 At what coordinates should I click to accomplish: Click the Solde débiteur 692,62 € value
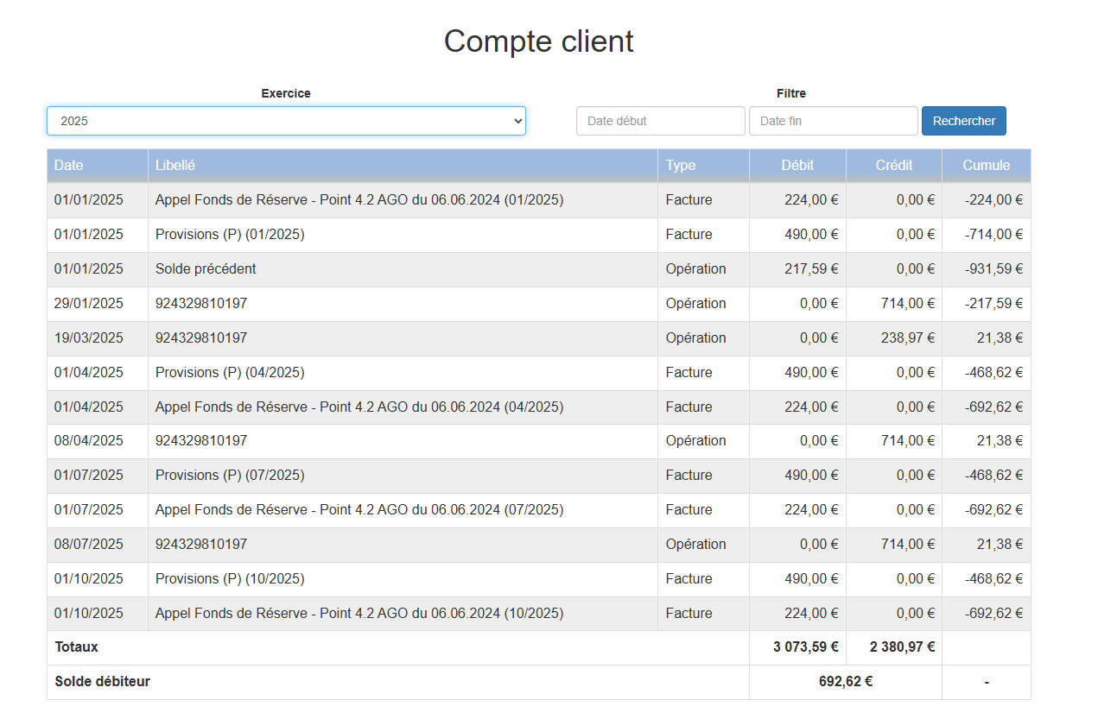[x=845, y=682]
